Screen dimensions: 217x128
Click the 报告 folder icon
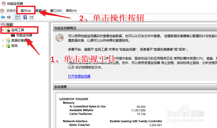click(8, 46)
